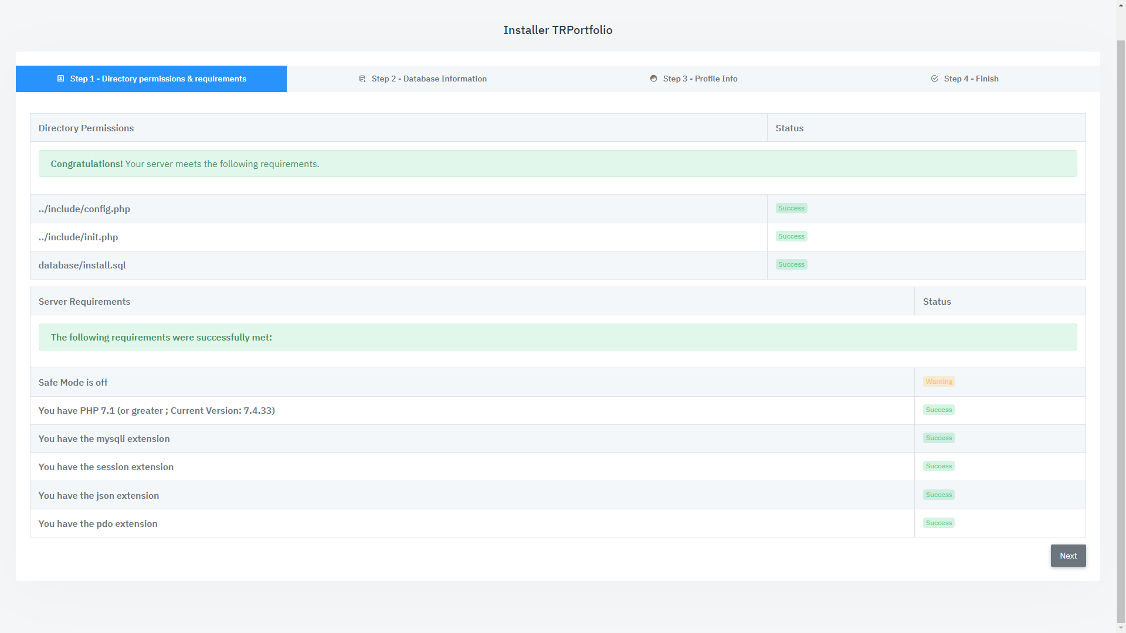Click the Safe Mode Warning badge
This screenshot has height=633, width=1126.
pyautogui.click(x=938, y=382)
